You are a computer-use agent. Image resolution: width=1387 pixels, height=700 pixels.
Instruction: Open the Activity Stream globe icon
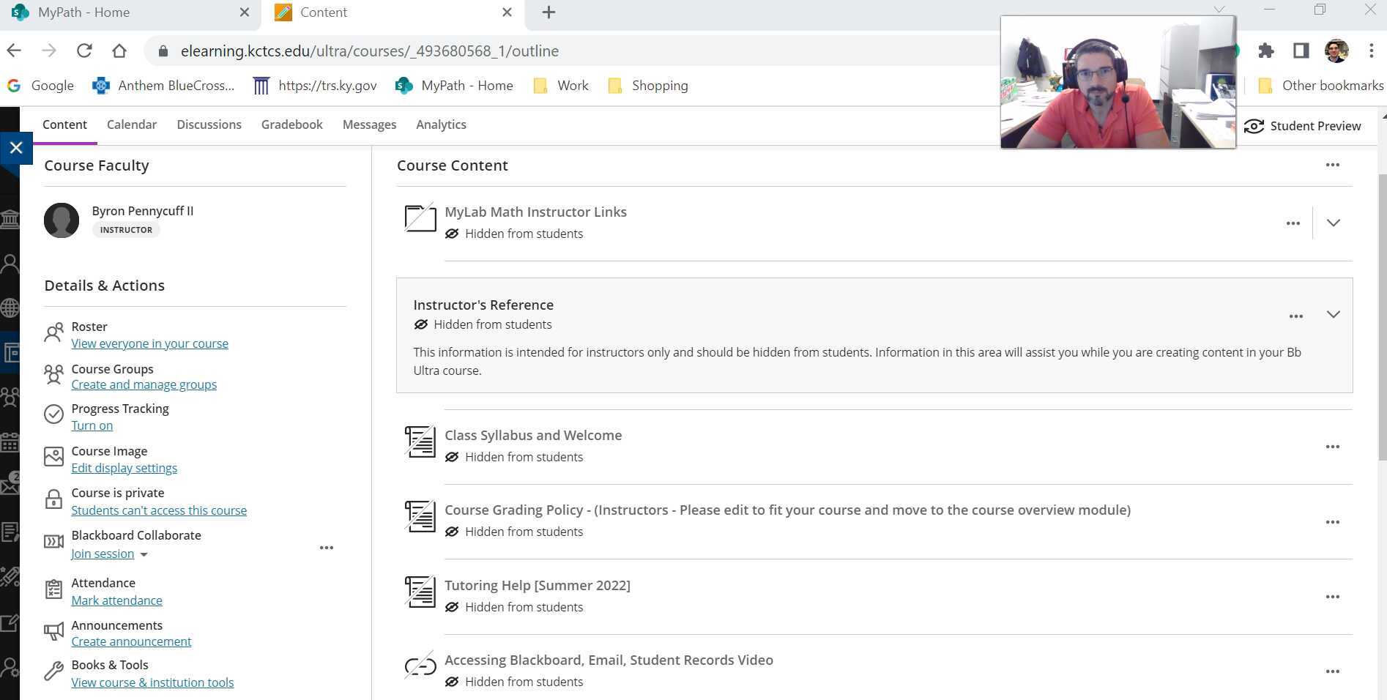[x=11, y=308]
